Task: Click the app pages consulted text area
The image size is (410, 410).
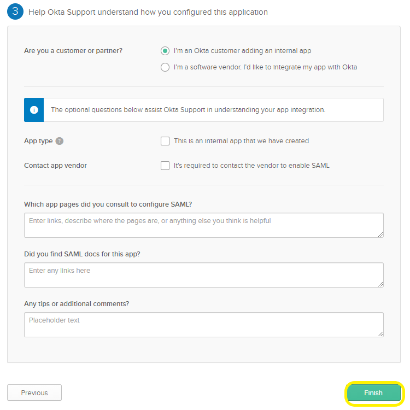Action: [x=203, y=225]
